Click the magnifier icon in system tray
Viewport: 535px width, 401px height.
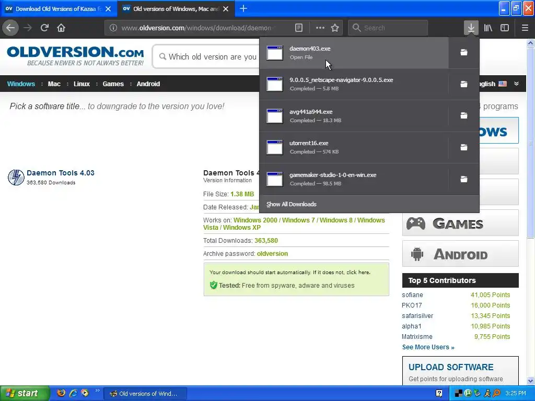497,393
